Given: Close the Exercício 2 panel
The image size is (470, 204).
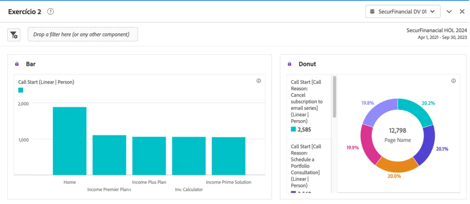Looking at the screenshot, I should [x=462, y=11].
